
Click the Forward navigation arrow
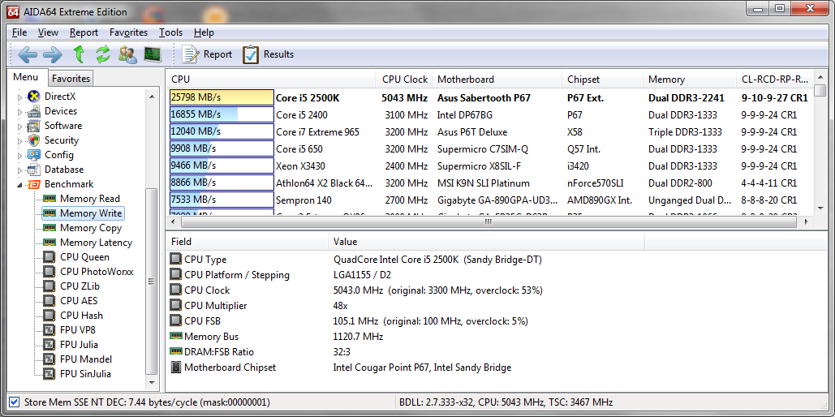(x=53, y=54)
